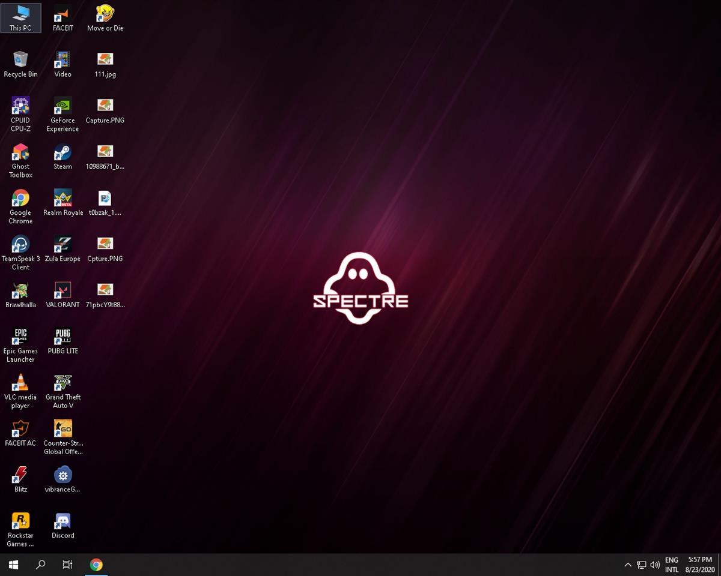Open Chrome from the taskbar

point(96,565)
